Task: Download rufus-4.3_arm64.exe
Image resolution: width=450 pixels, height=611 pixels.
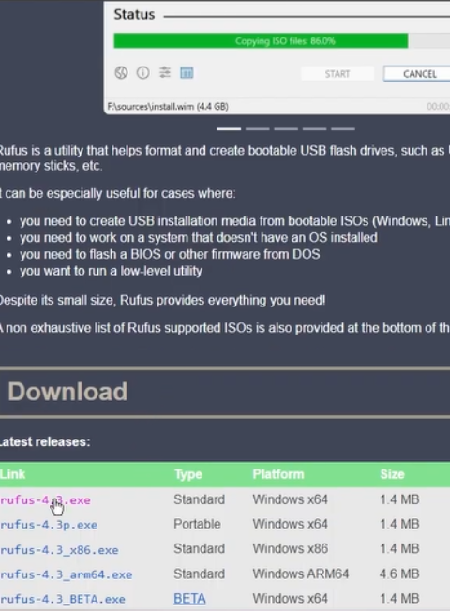Action: [x=66, y=574]
